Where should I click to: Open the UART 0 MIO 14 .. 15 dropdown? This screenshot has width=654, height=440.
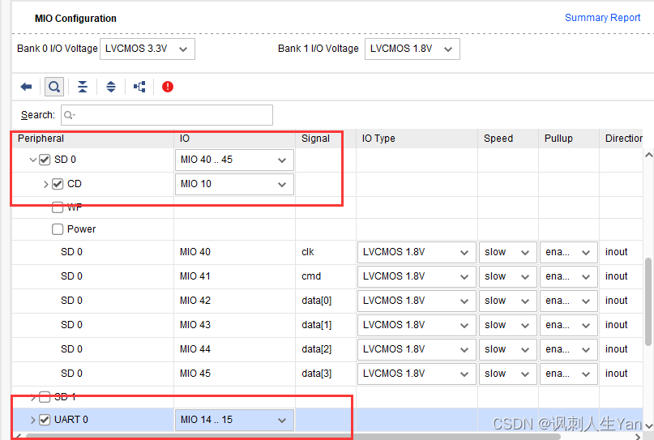(x=234, y=420)
